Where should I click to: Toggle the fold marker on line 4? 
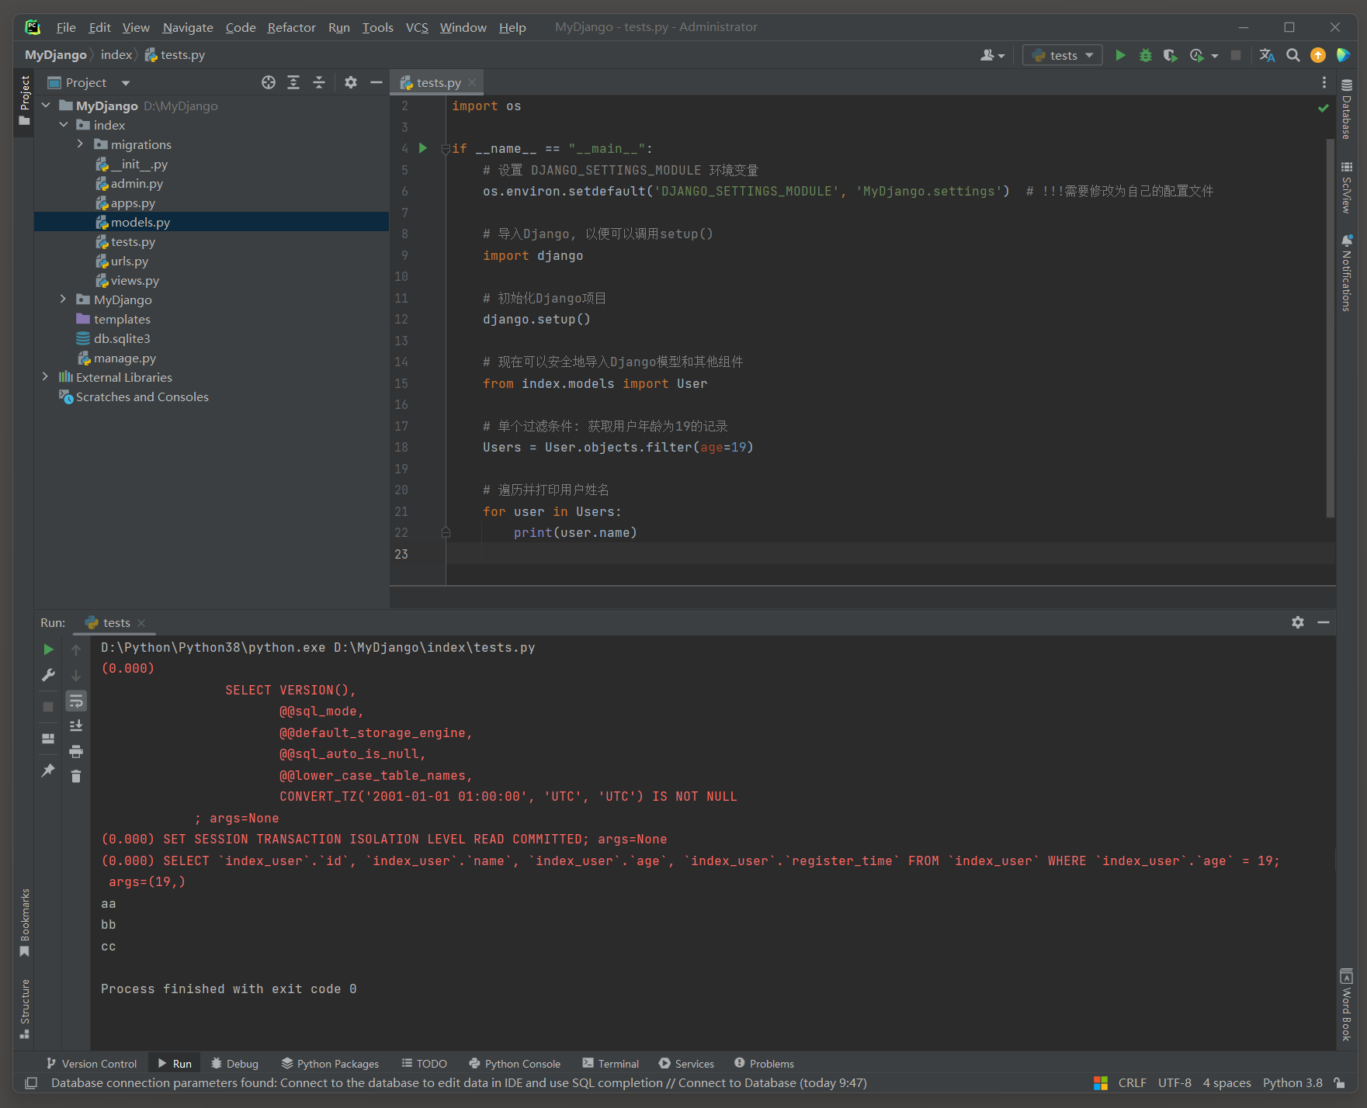coord(446,148)
